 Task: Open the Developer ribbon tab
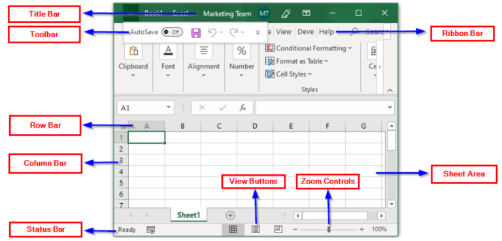point(306,32)
